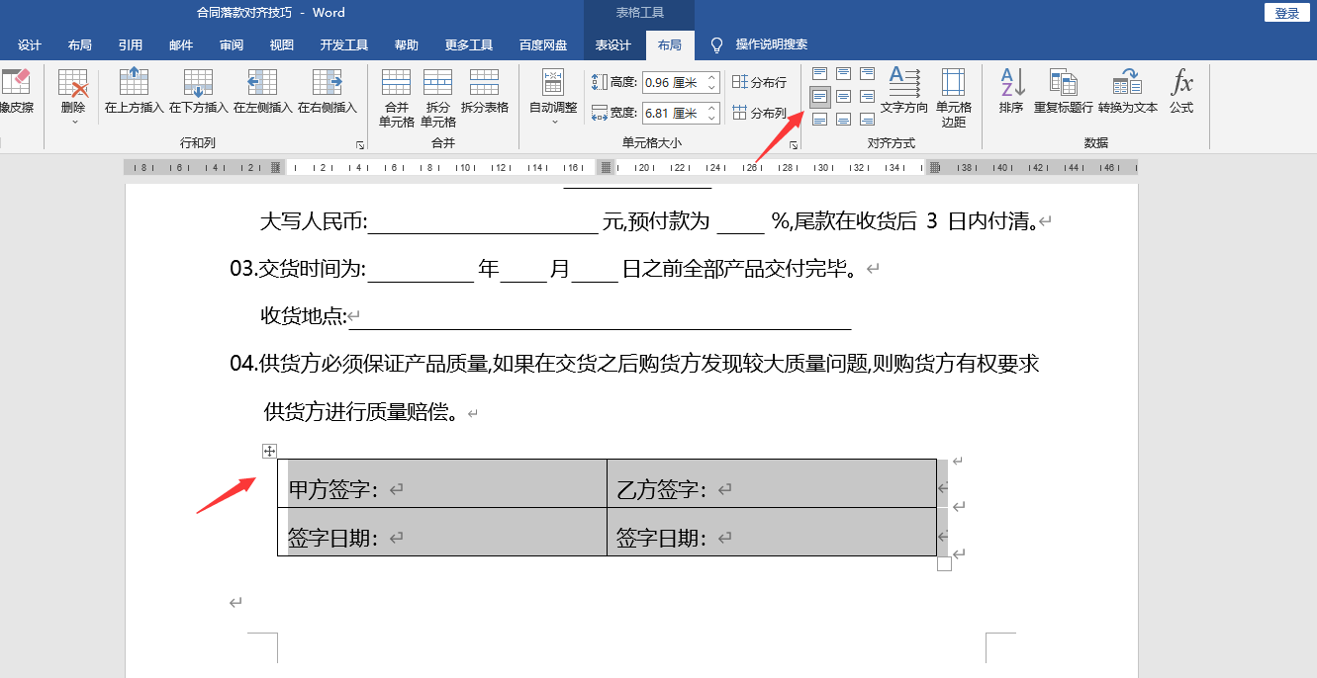Image resolution: width=1317 pixels, height=678 pixels.
Task: Decrease row height with down arrow
Action: (710, 89)
